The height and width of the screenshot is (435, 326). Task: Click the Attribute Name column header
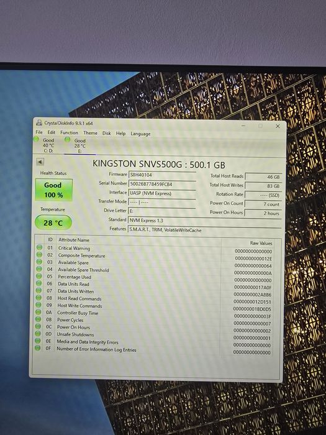(74, 240)
